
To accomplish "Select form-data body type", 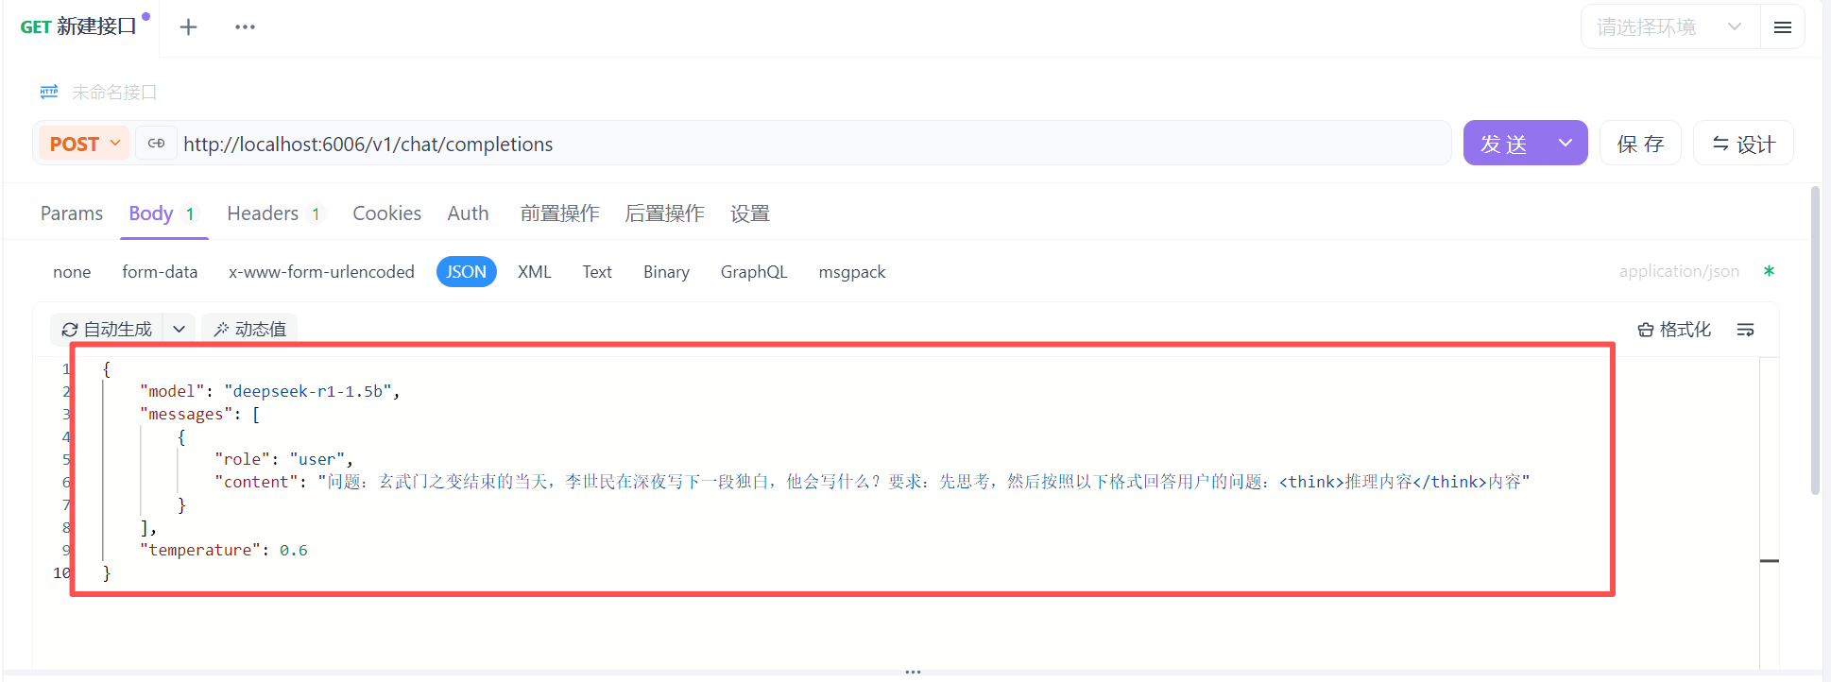I will click(x=160, y=272).
